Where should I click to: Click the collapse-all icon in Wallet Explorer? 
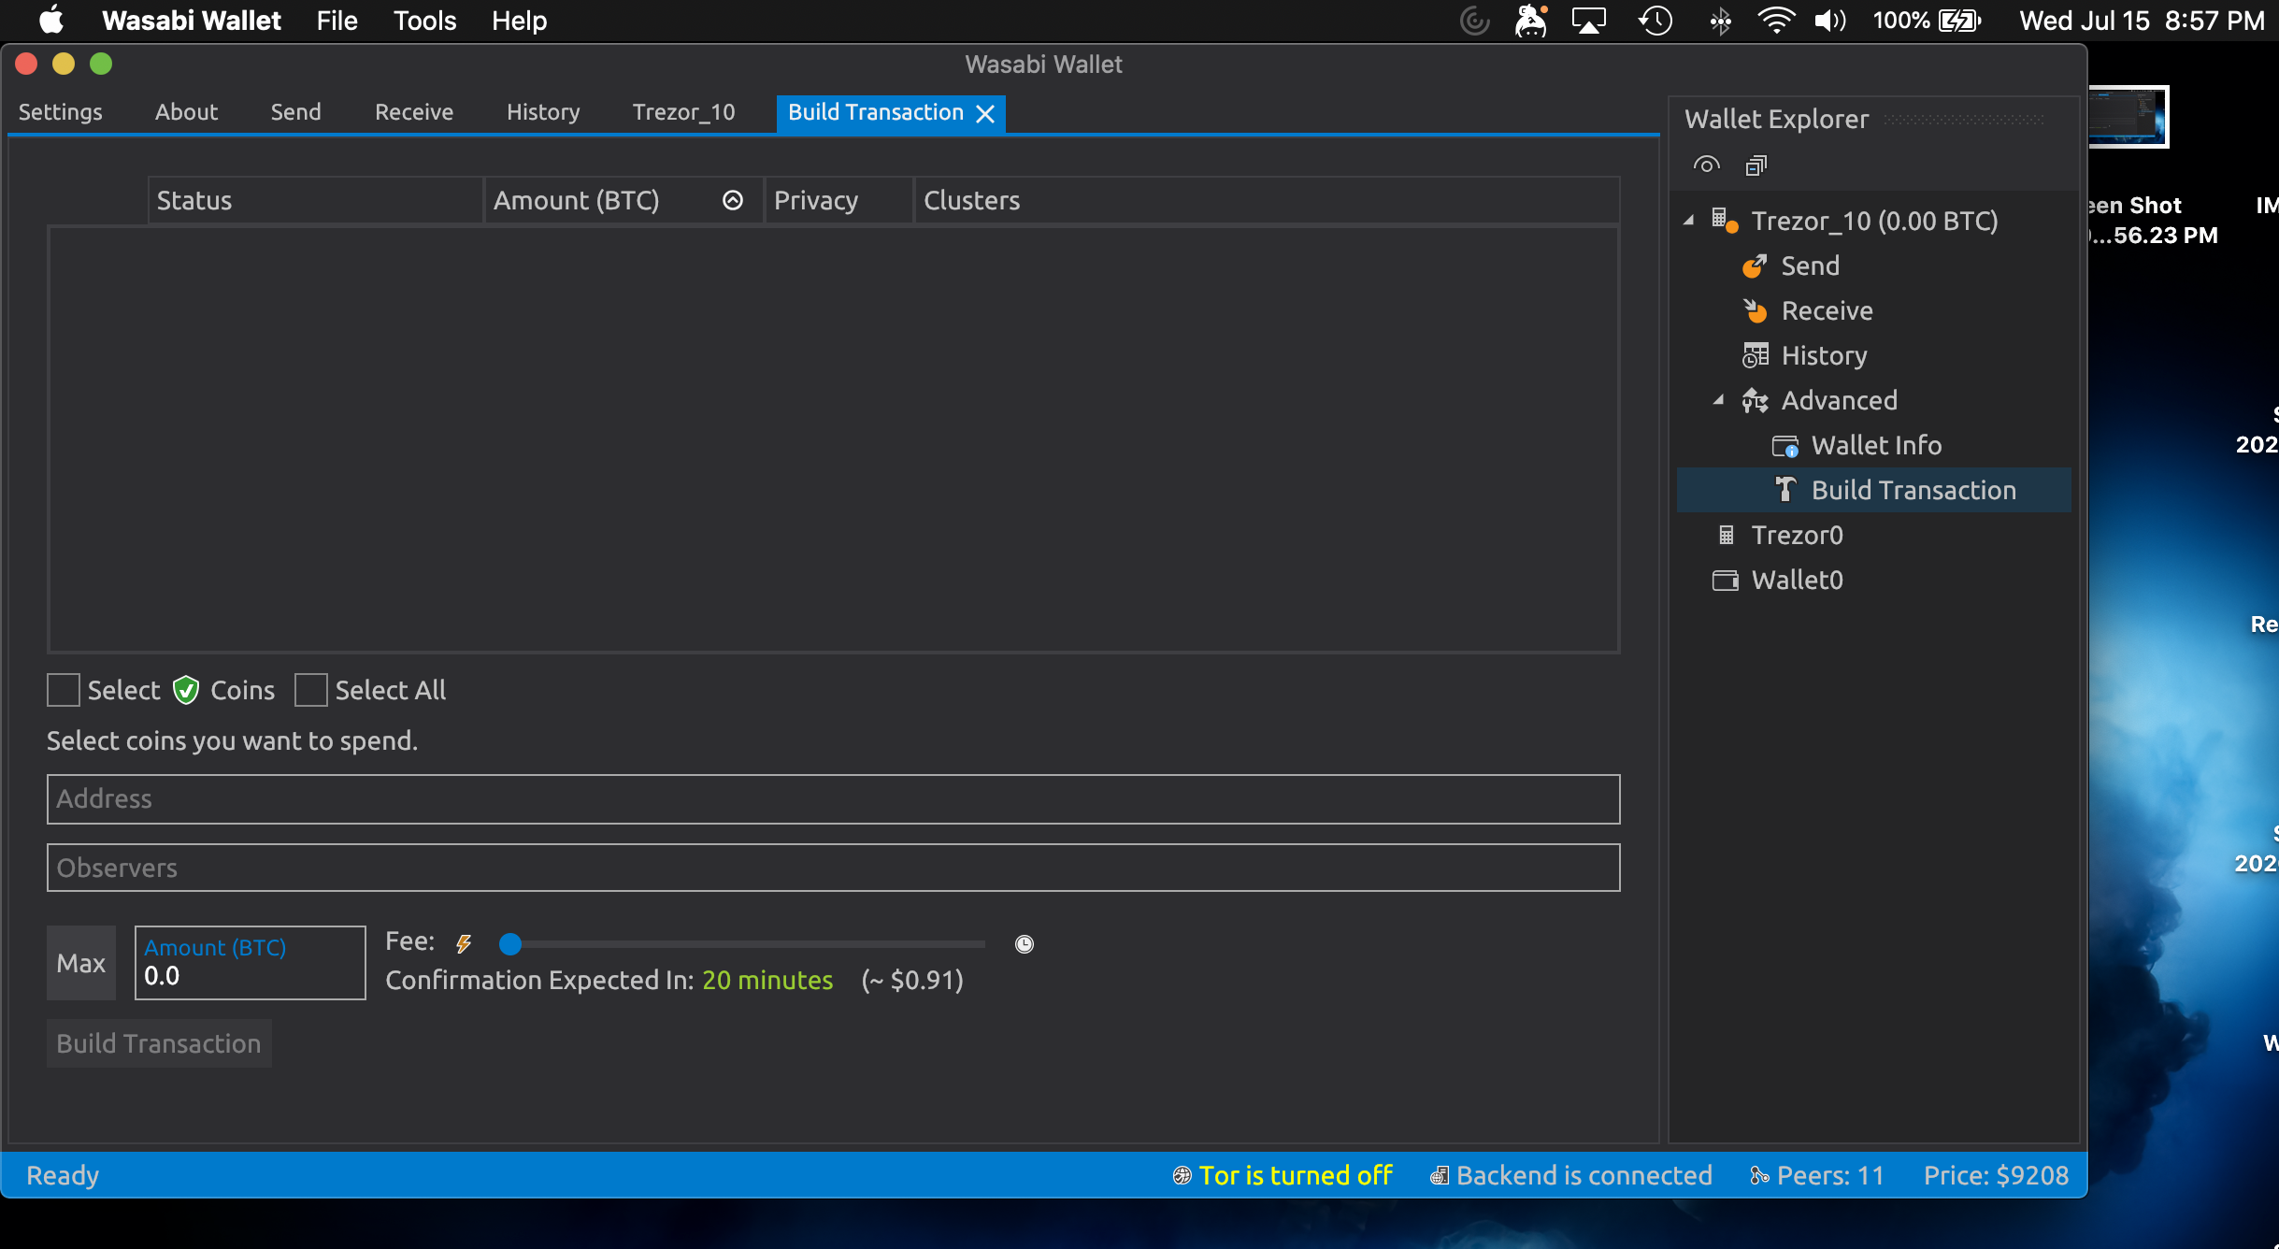click(x=1756, y=165)
